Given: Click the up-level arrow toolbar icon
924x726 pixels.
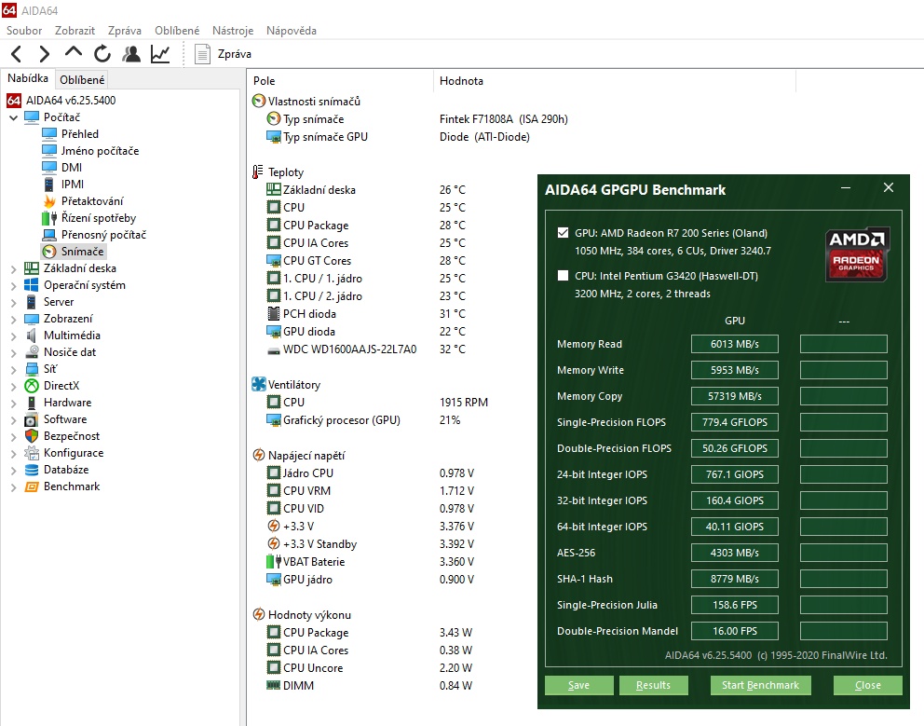Looking at the screenshot, I should pyautogui.click(x=74, y=53).
